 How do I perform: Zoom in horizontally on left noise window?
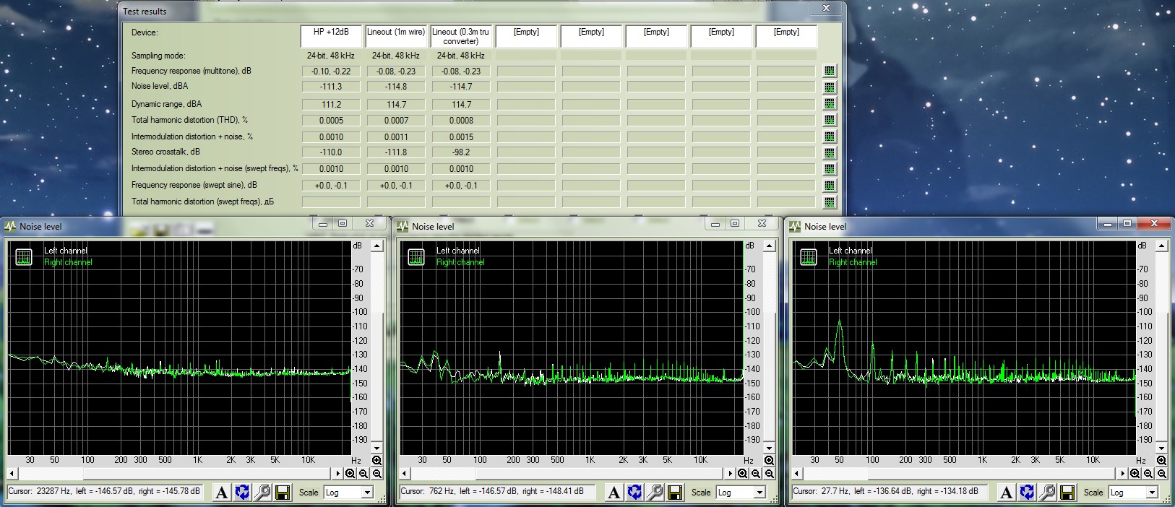click(350, 474)
